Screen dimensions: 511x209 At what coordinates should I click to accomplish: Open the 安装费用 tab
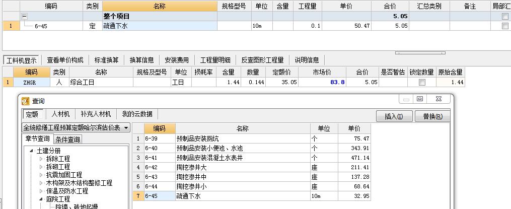tap(177, 60)
